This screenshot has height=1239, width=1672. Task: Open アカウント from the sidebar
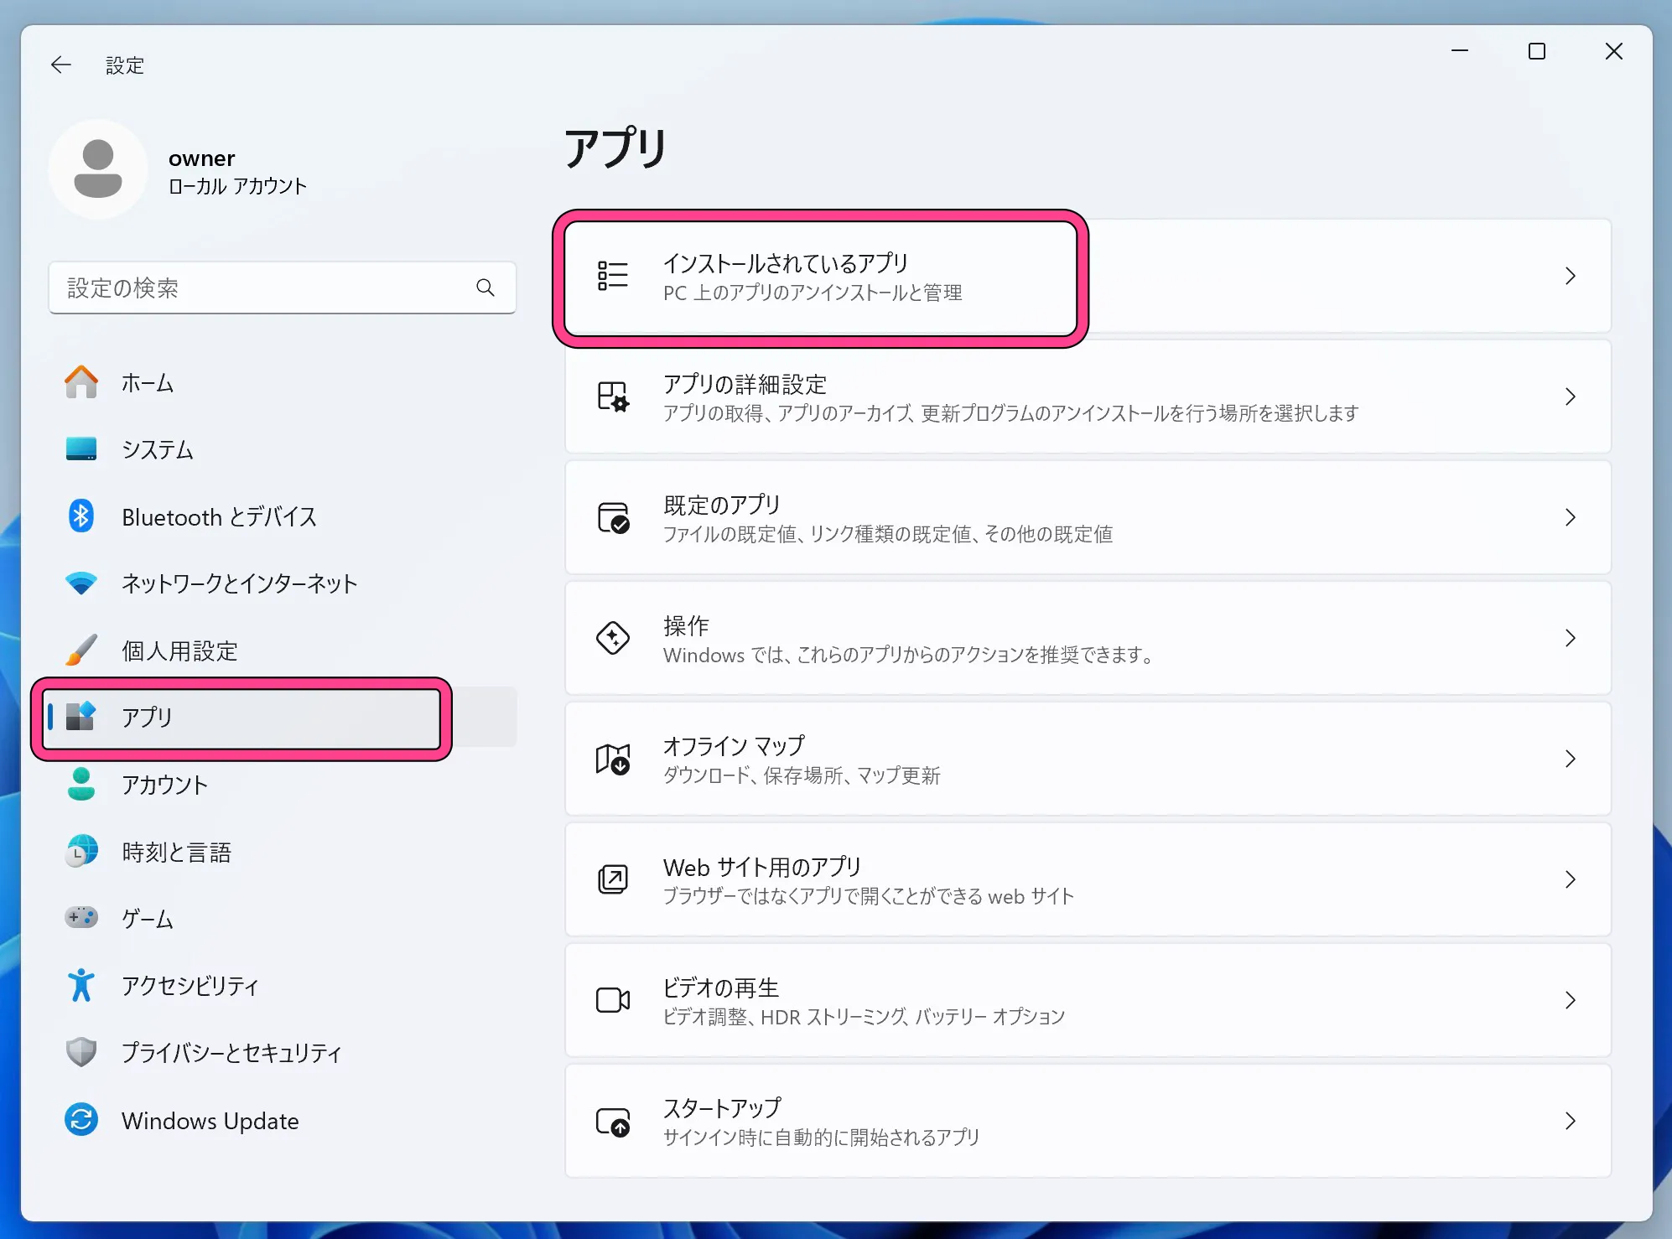tap(165, 785)
